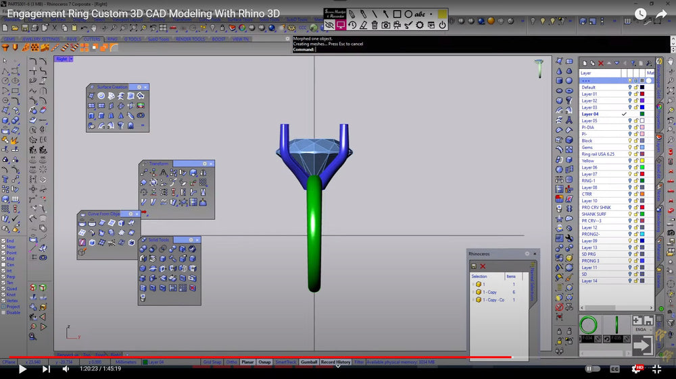Mute the video volume
676x379 pixels.
pyautogui.click(x=66, y=369)
